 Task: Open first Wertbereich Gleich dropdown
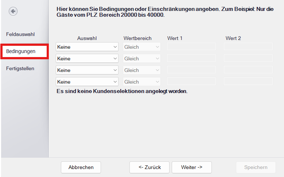pos(142,47)
